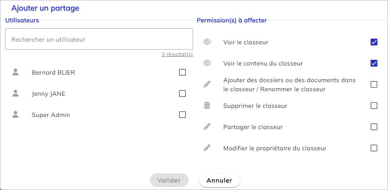Click the pencil icon for Ajouter des dossiers
Viewport: 388px width, 190px height.
click(207, 84)
